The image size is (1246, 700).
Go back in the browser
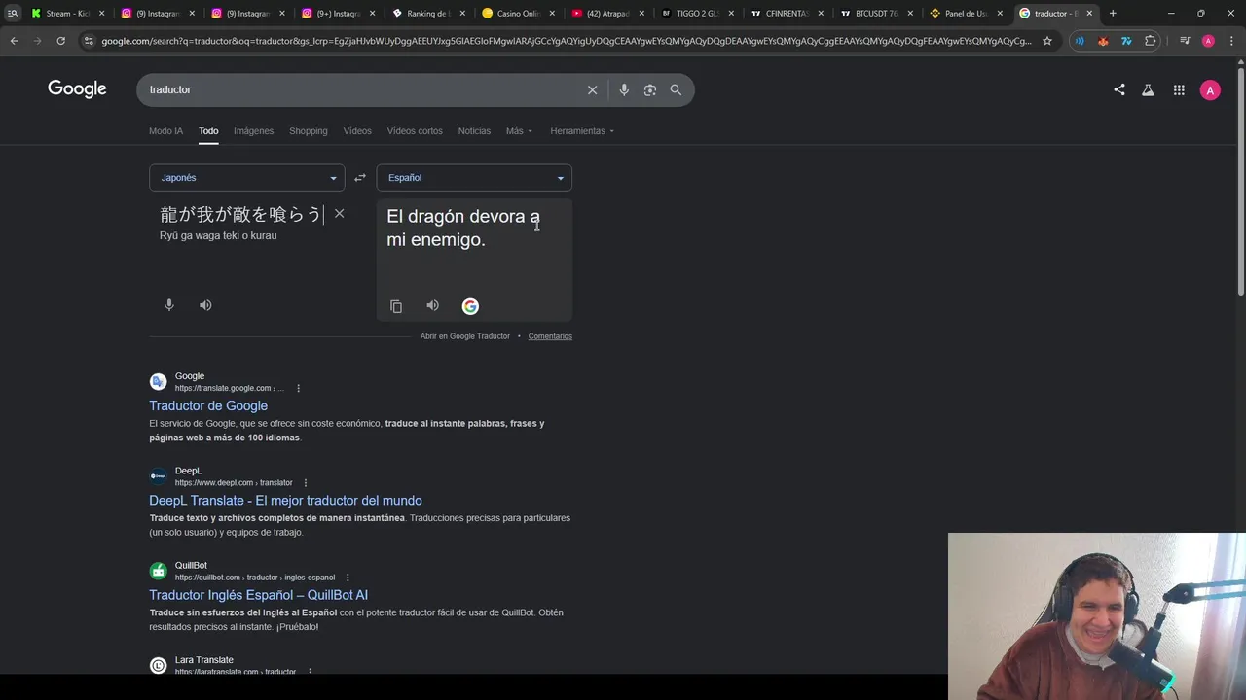(14, 41)
